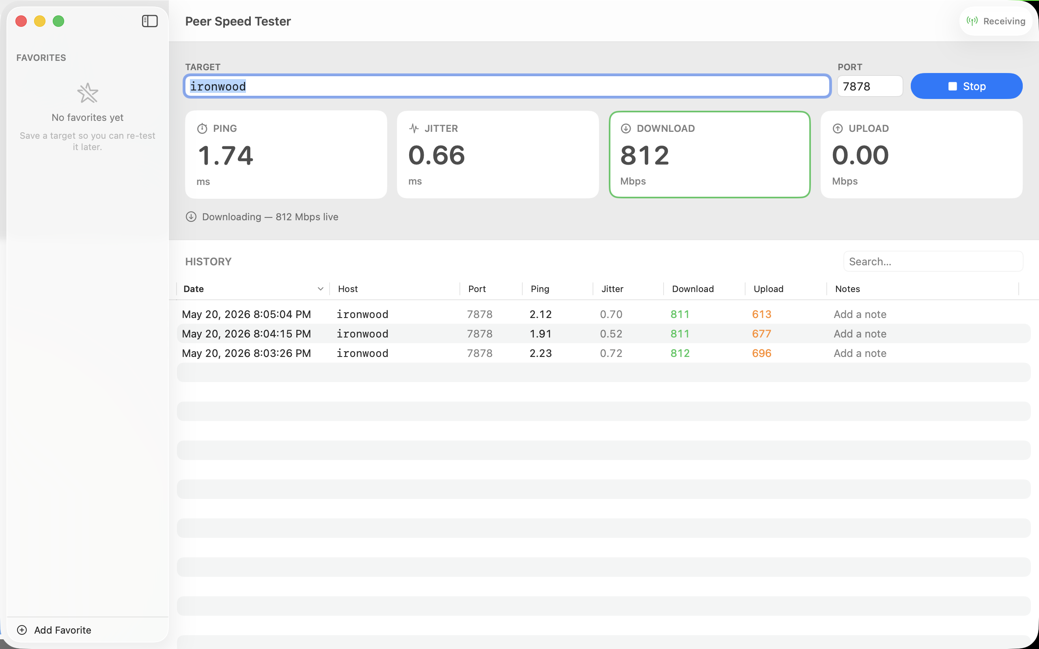Sort history by Port column header
The height and width of the screenshot is (649, 1039).
(x=491, y=289)
